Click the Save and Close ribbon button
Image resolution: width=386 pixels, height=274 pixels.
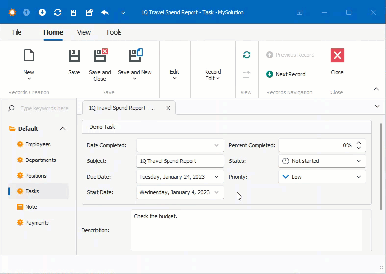click(x=100, y=65)
